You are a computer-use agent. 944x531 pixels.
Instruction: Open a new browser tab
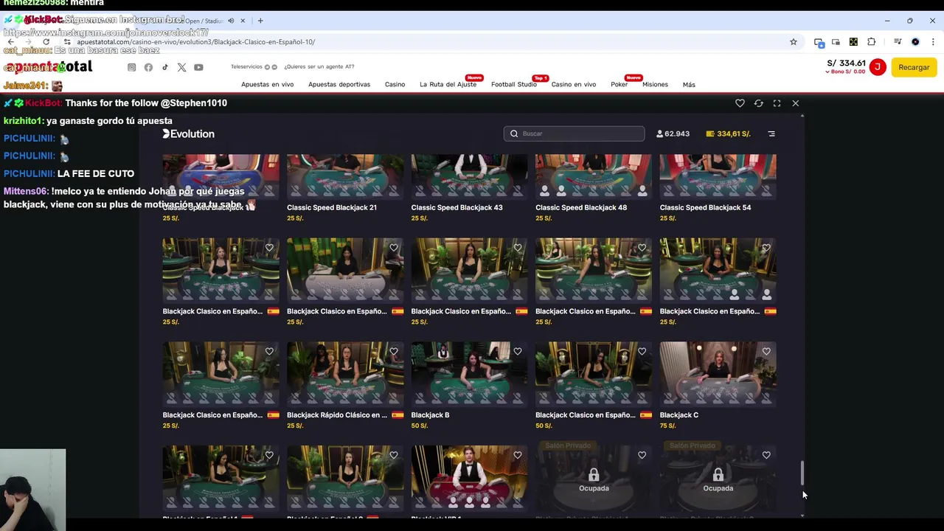(x=260, y=21)
